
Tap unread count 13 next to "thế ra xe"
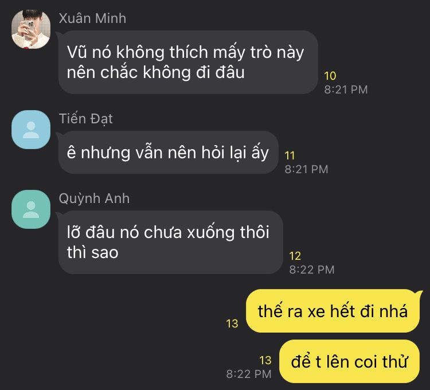point(232,324)
